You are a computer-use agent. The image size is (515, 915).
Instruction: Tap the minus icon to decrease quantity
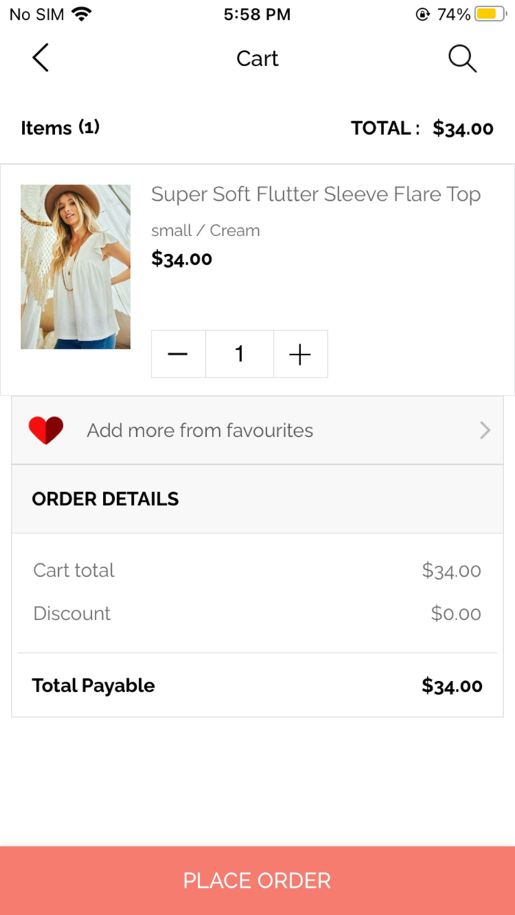click(178, 354)
